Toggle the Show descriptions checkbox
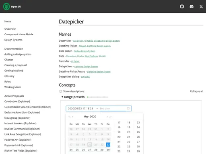Image resolution: width=206 pixels, height=154 pixels. [61, 91]
